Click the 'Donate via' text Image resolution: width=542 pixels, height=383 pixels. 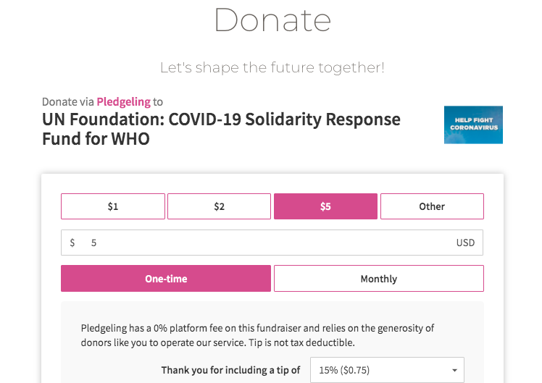(68, 101)
